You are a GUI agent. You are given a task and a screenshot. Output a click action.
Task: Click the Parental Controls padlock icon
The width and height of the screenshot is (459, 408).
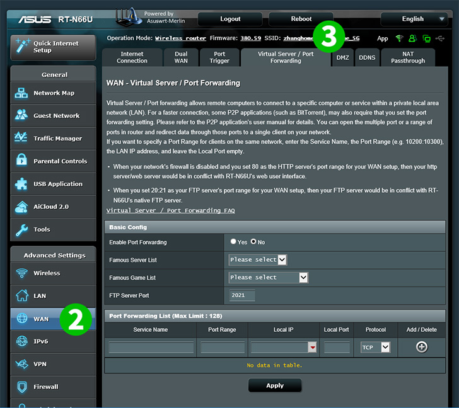[21, 160]
